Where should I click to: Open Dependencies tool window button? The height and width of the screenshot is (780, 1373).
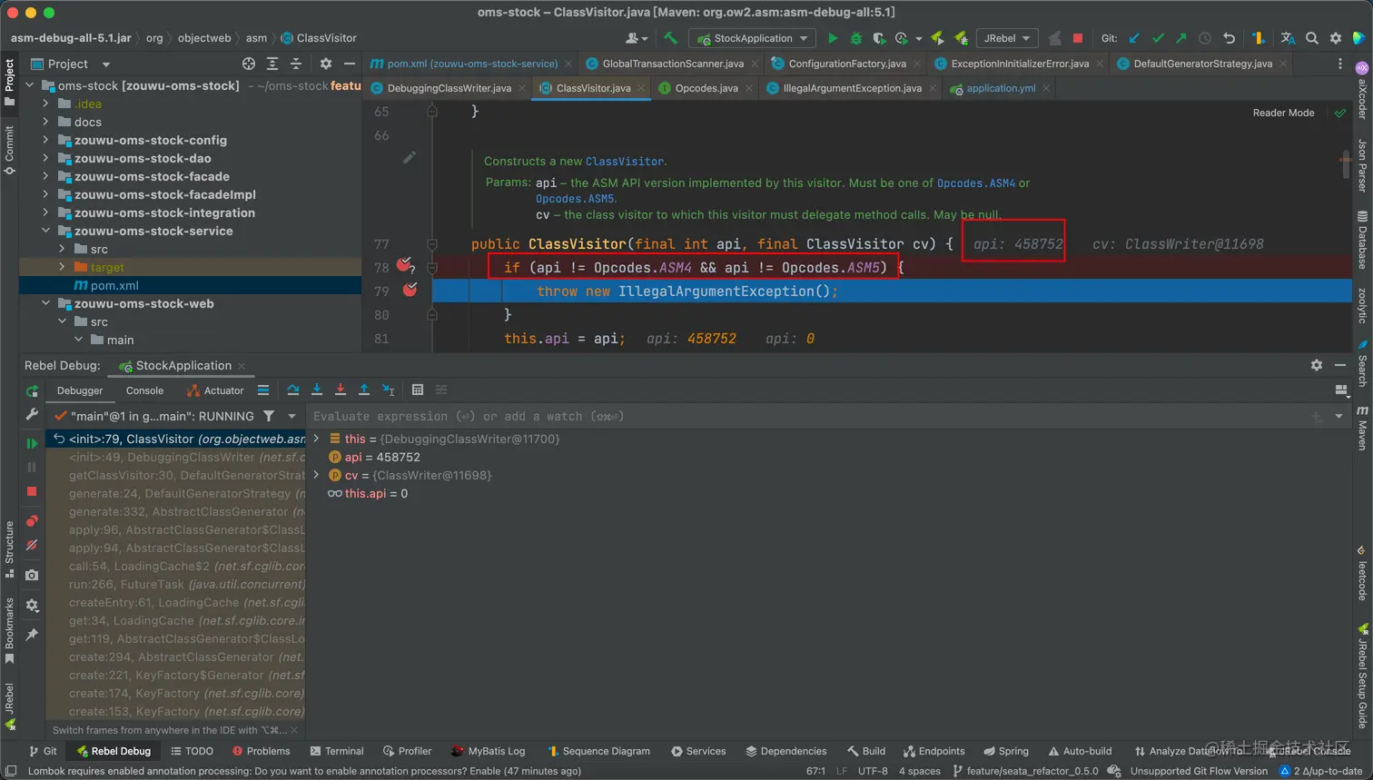coord(786,751)
